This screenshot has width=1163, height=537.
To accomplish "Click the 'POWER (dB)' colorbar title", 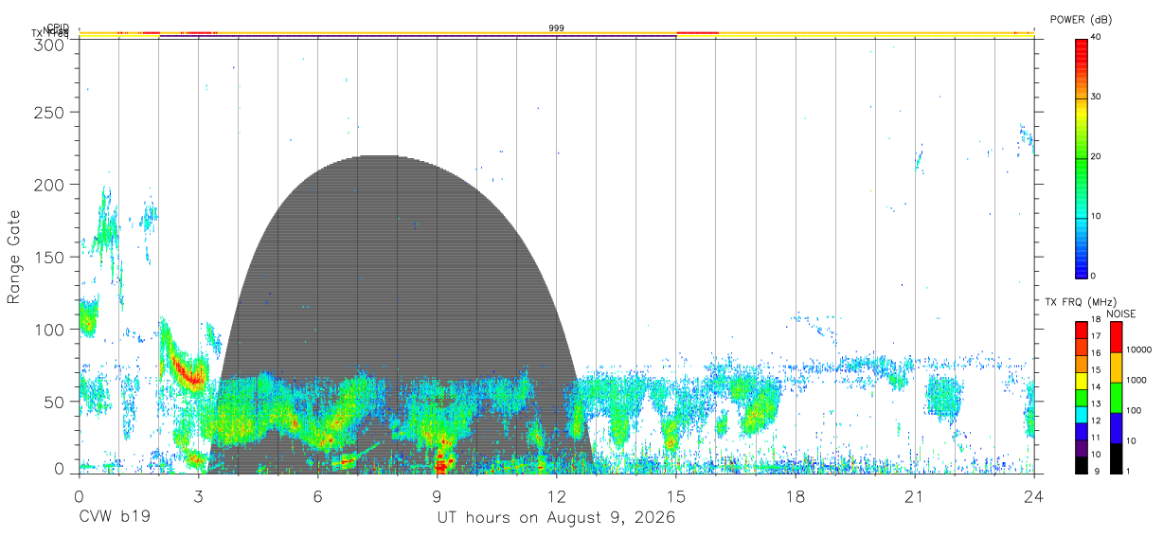I will click(x=1082, y=19).
